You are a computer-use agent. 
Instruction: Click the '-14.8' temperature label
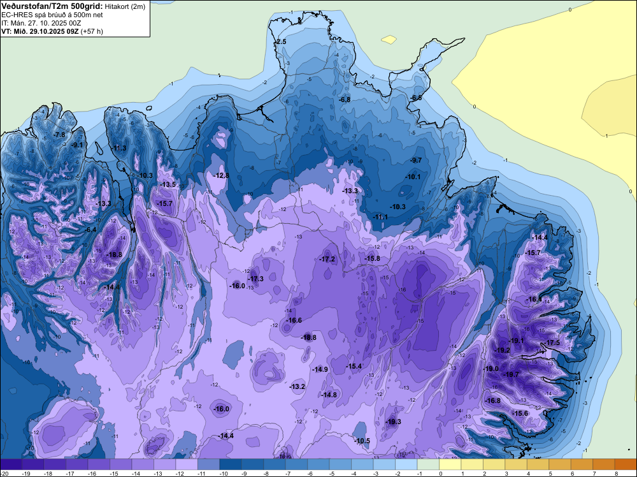pos(329,395)
